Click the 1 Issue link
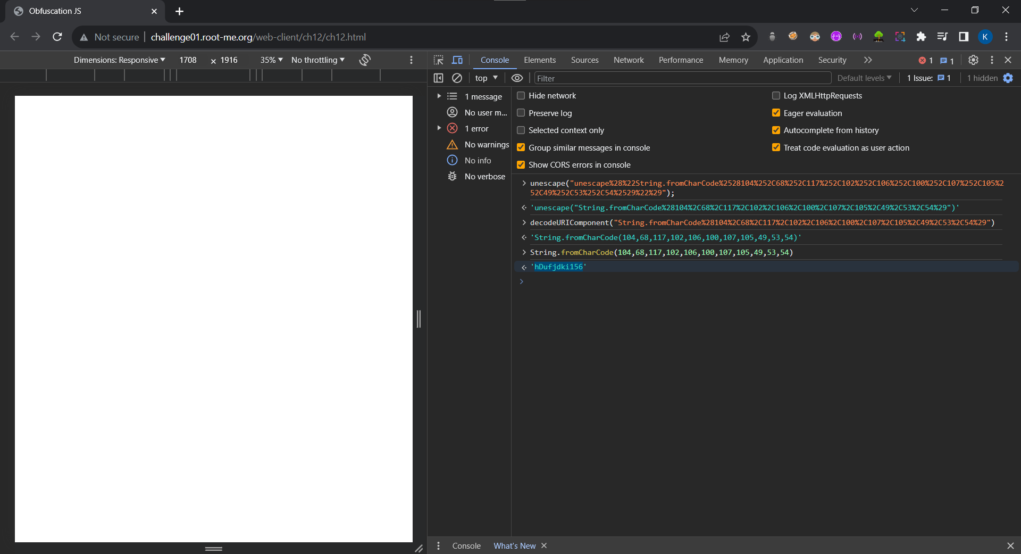This screenshot has width=1021, height=554. click(x=928, y=78)
